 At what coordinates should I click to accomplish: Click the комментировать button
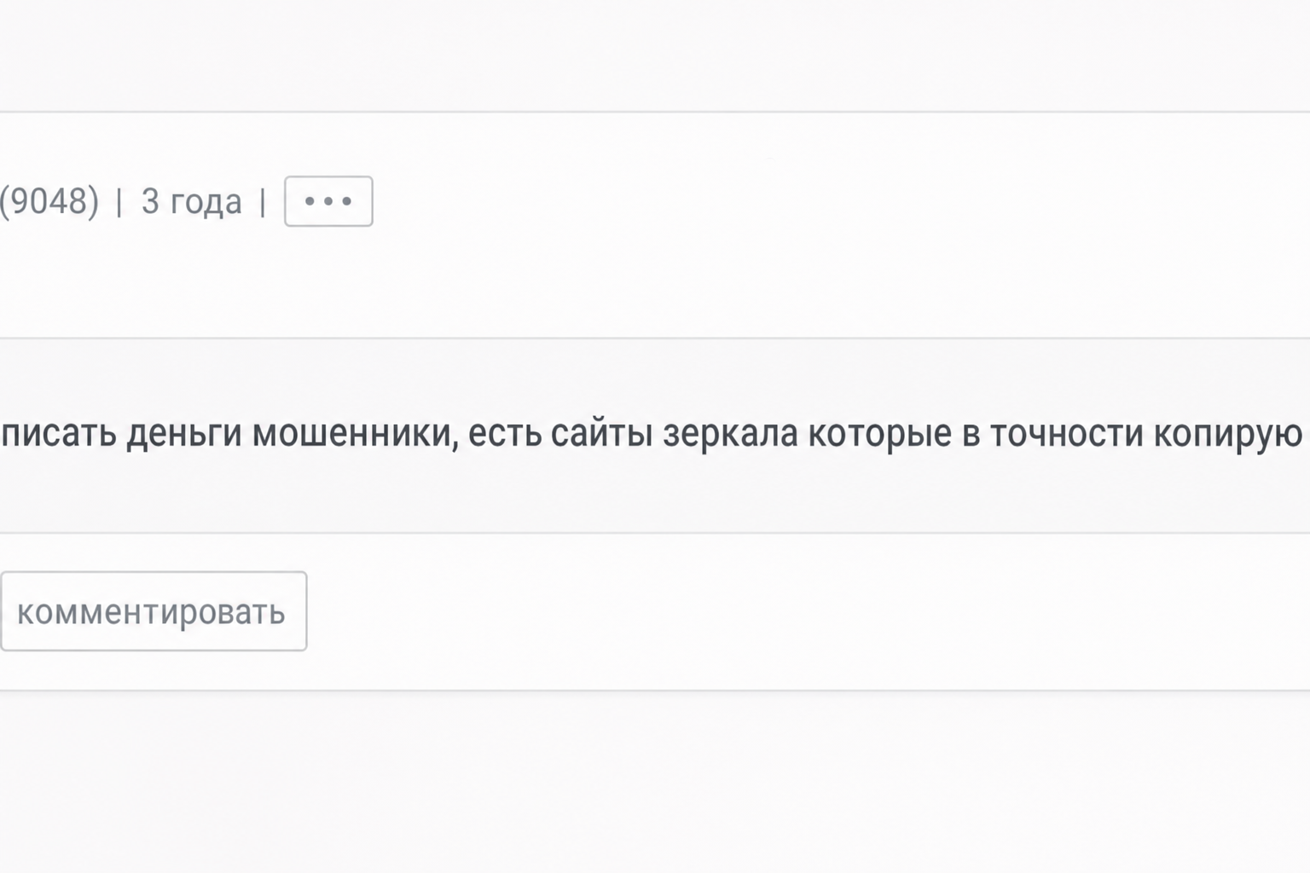point(154,611)
